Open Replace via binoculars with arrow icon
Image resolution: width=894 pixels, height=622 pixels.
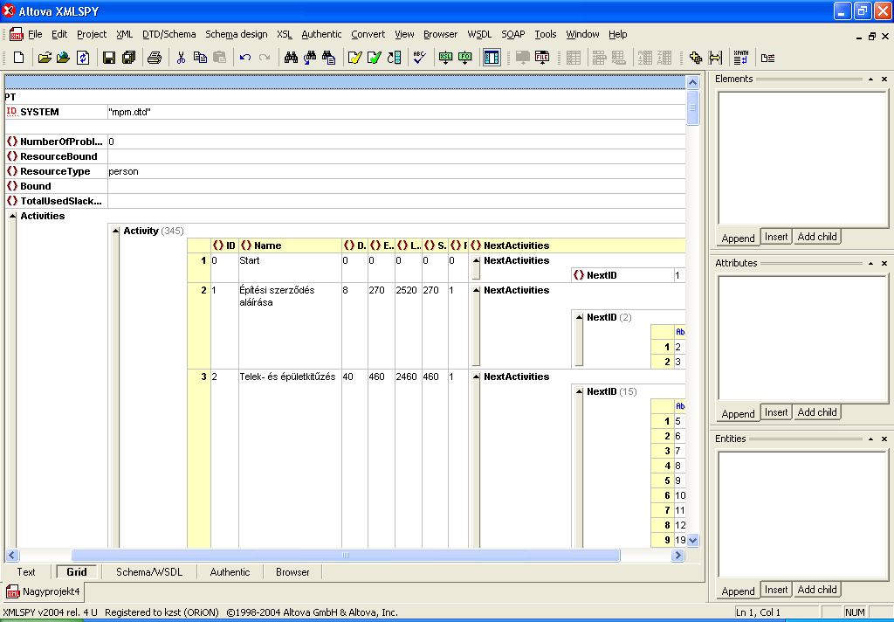pyautogui.click(x=310, y=58)
